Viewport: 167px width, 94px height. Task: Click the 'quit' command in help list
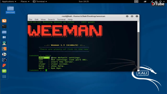(x=41, y=68)
